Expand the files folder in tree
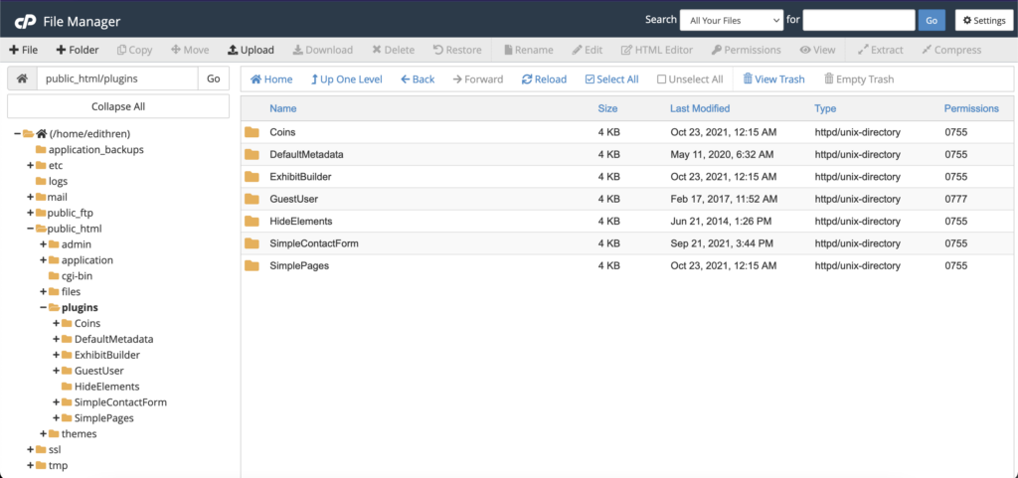Viewport: 1018px width, 478px height. tap(43, 292)
